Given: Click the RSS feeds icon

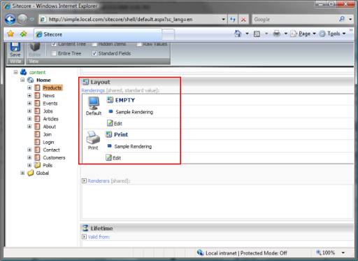Looking at the screenshot, I should tap(257, 34).
